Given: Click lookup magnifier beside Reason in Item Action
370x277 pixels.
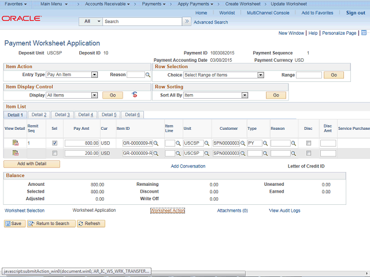Looking at the screenshot, I should tap(149, 75).
